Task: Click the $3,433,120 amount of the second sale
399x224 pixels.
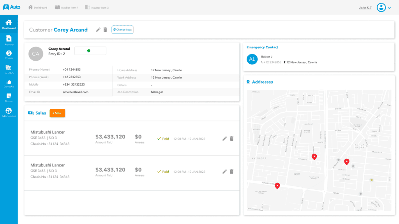Action: tap(110, 170)
